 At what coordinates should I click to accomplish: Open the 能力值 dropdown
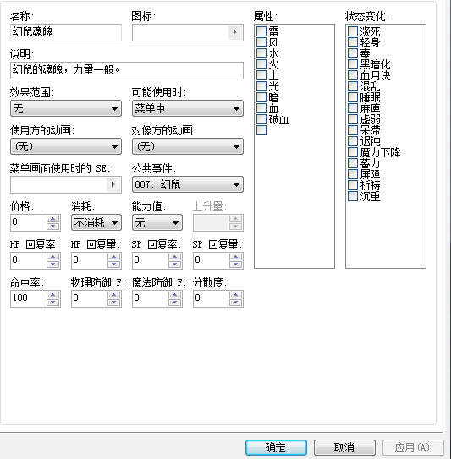(x=157, y=222)
